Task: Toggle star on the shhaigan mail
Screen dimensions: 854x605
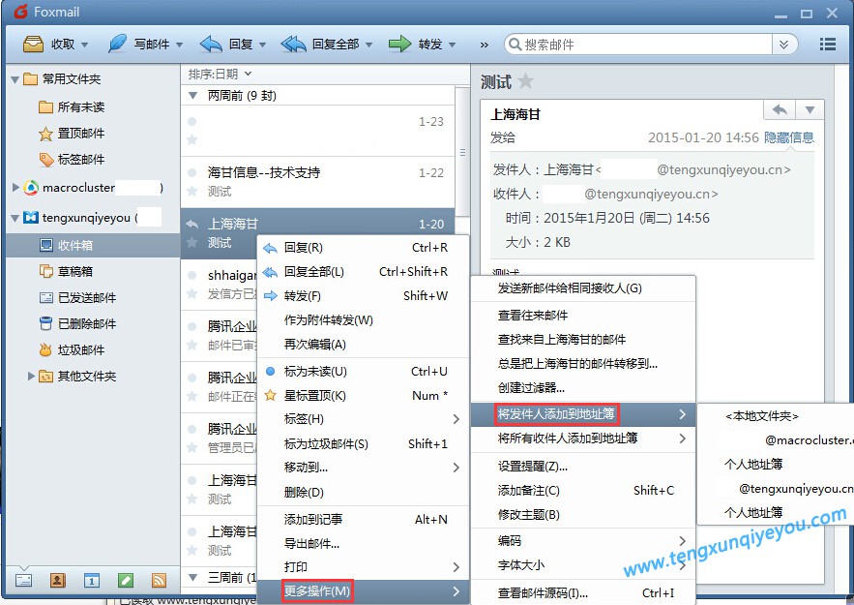Action: click(x=191, y=293)
